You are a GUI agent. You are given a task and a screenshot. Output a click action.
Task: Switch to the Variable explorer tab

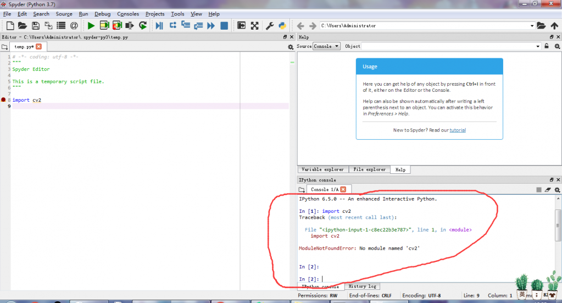pos(322,169)
